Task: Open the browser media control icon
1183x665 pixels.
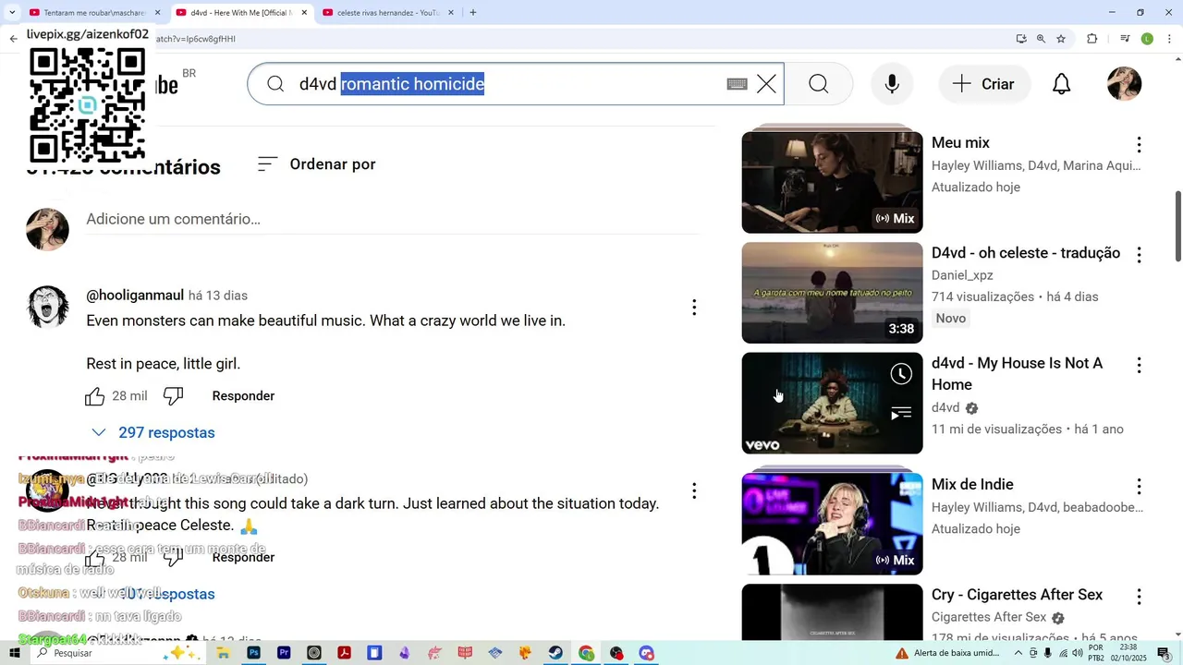Action: pos(1125,39)
